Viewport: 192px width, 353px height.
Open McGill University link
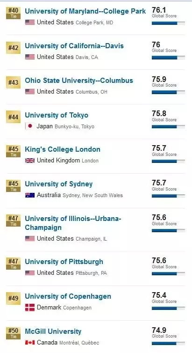click(53, 331)
